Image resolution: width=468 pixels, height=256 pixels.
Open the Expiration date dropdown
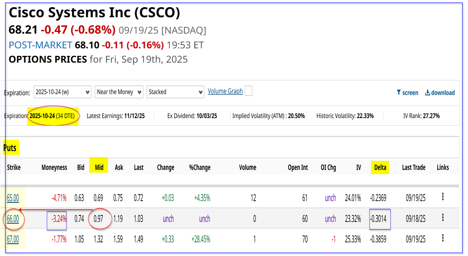tap(62, 92)
